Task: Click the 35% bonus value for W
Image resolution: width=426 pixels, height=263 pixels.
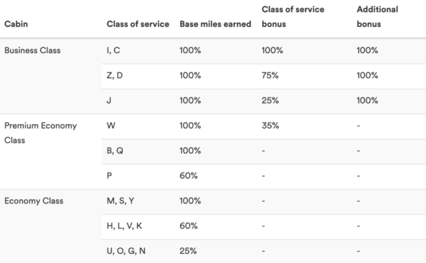Action: tap(270, 126)
